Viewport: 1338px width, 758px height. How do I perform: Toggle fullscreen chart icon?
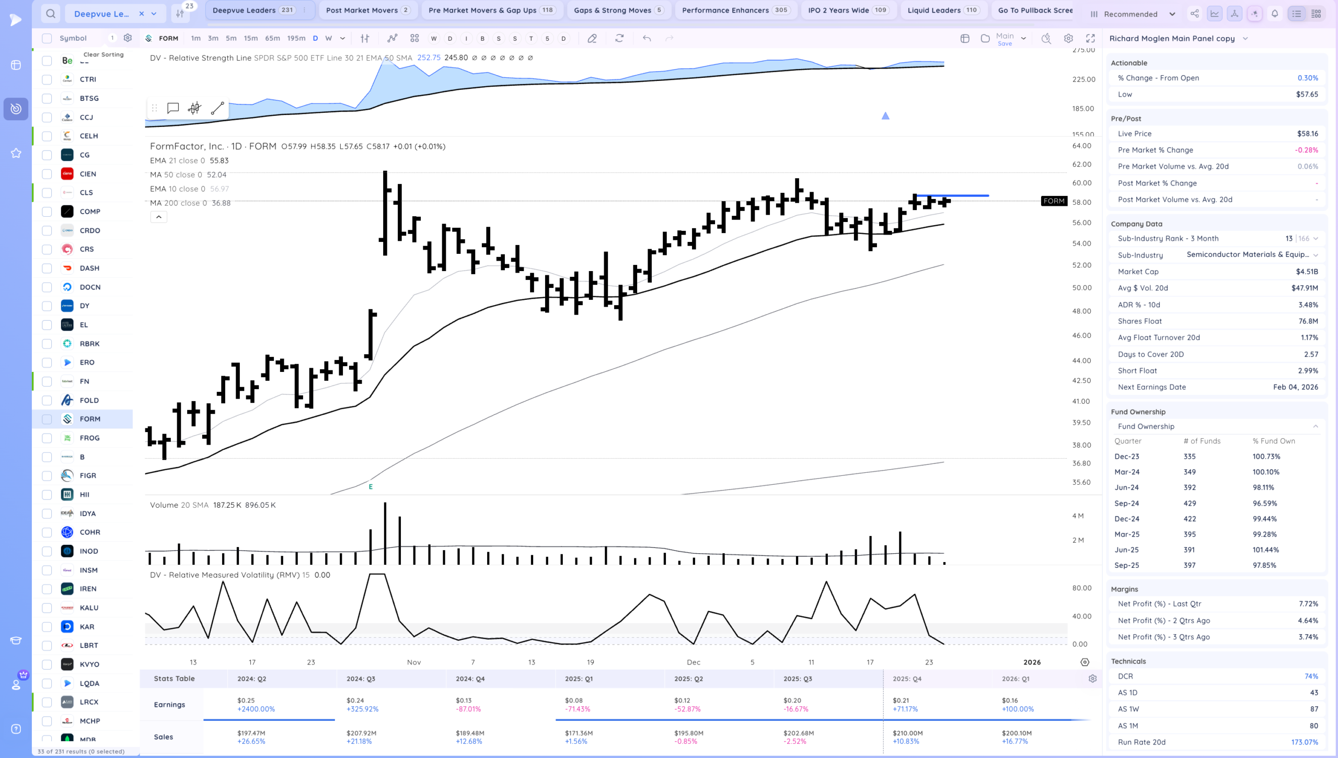(x=1090, y=38)
